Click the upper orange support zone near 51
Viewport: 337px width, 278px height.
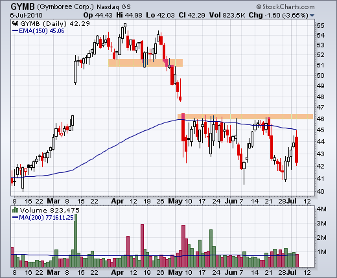coord(145,63)
